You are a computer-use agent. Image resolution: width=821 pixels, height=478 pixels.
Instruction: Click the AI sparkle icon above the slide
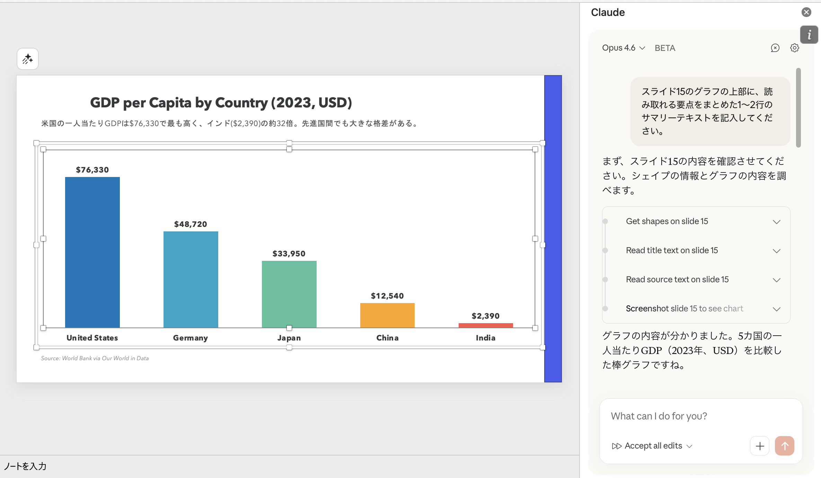pyautogui.click(x=27, y=59)
